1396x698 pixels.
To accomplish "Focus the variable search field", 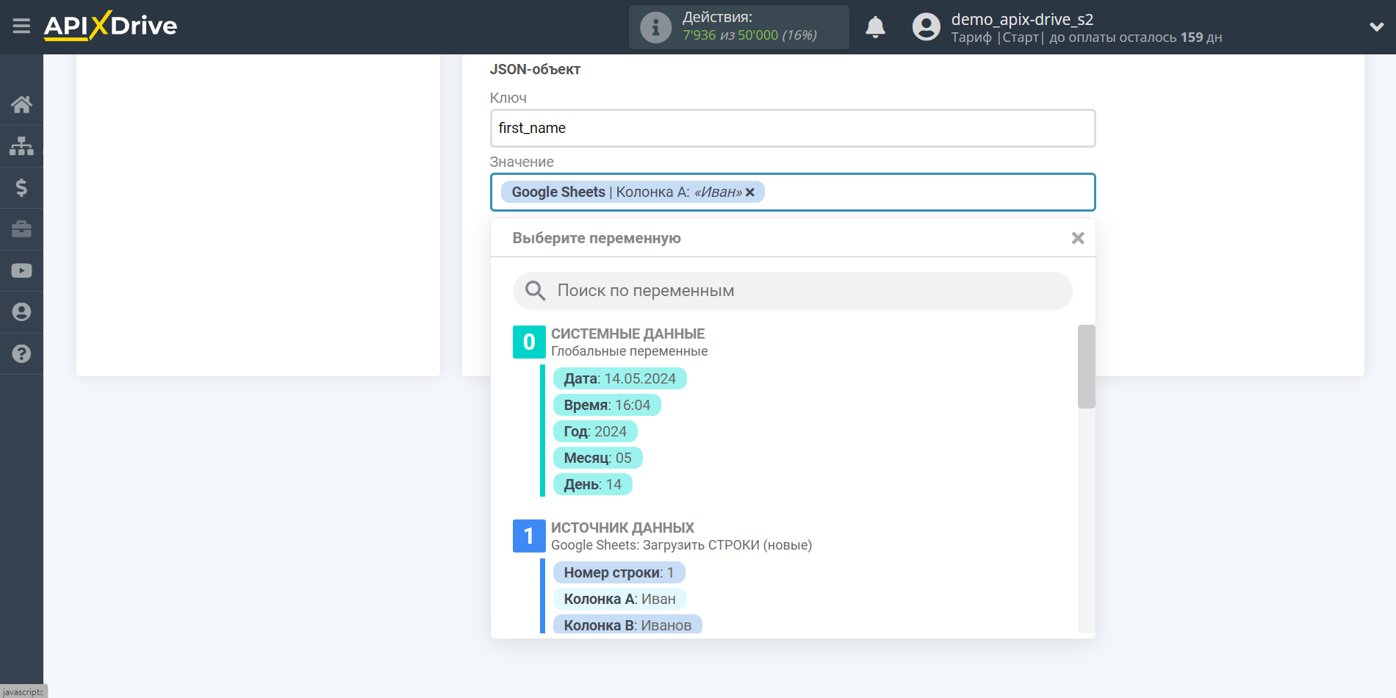I will (793, 291).
